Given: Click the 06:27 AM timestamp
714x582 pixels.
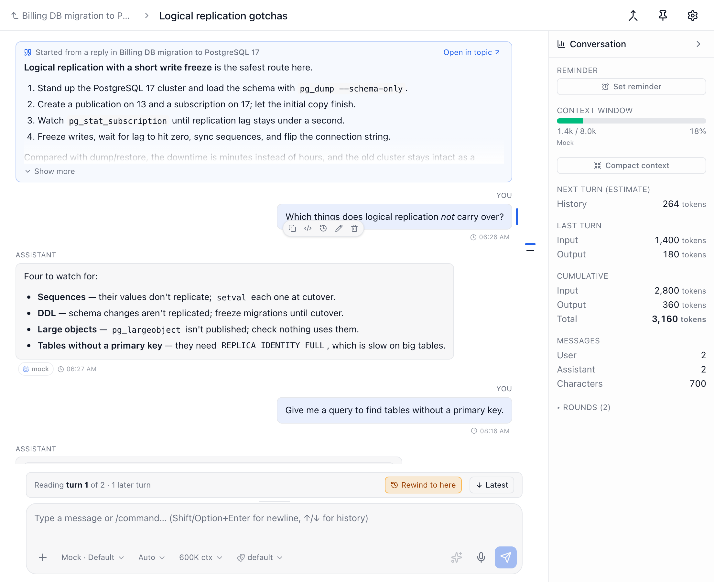Looking at the screenshot, I should click(77, 369).
